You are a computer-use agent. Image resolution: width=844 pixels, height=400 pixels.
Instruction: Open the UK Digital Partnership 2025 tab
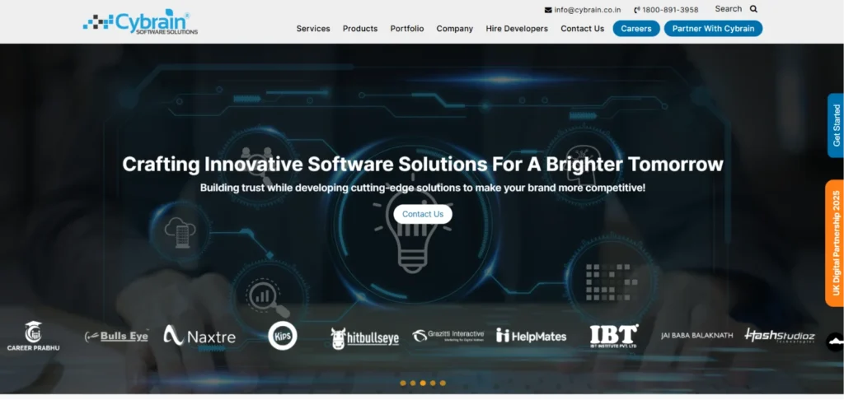point(836,243)
